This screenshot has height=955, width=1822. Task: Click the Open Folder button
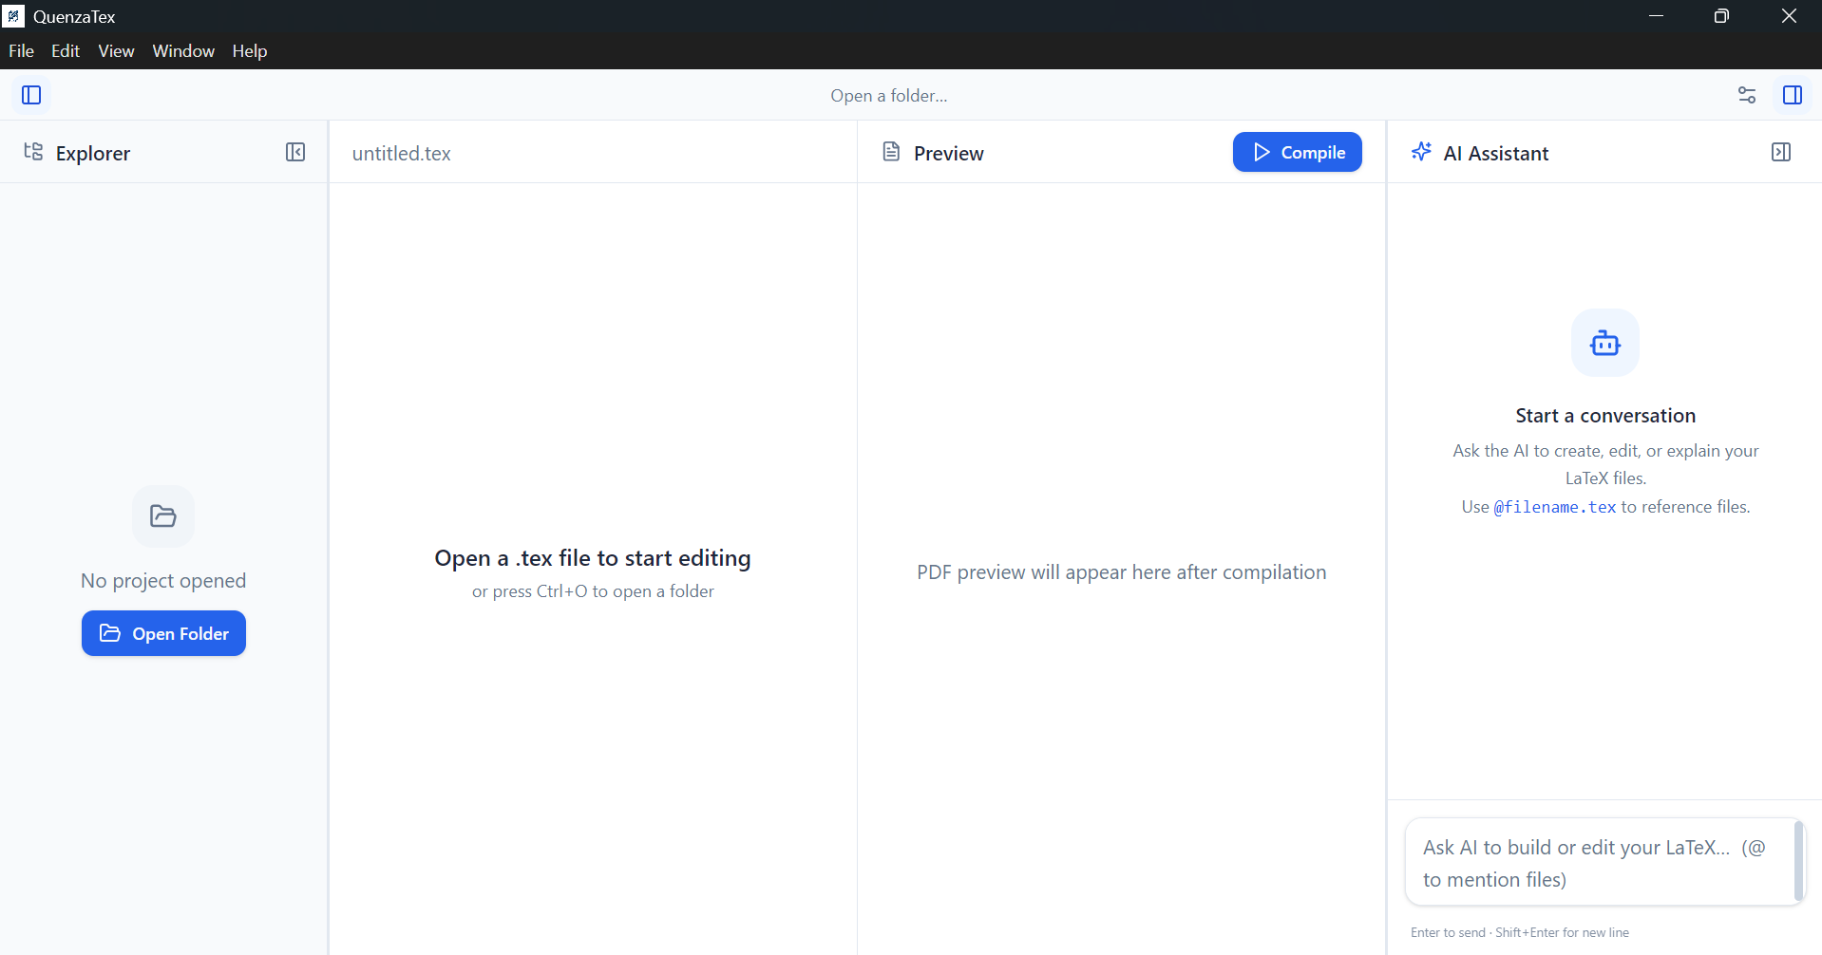pyautogui.click(x=163, y=633)
